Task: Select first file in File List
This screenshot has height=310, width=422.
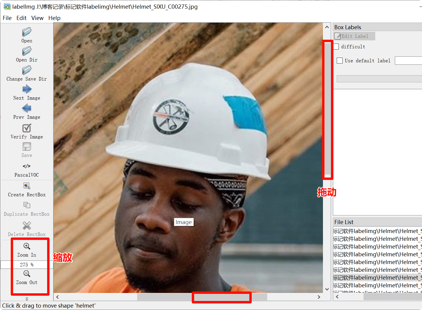Action: [378, 231]
